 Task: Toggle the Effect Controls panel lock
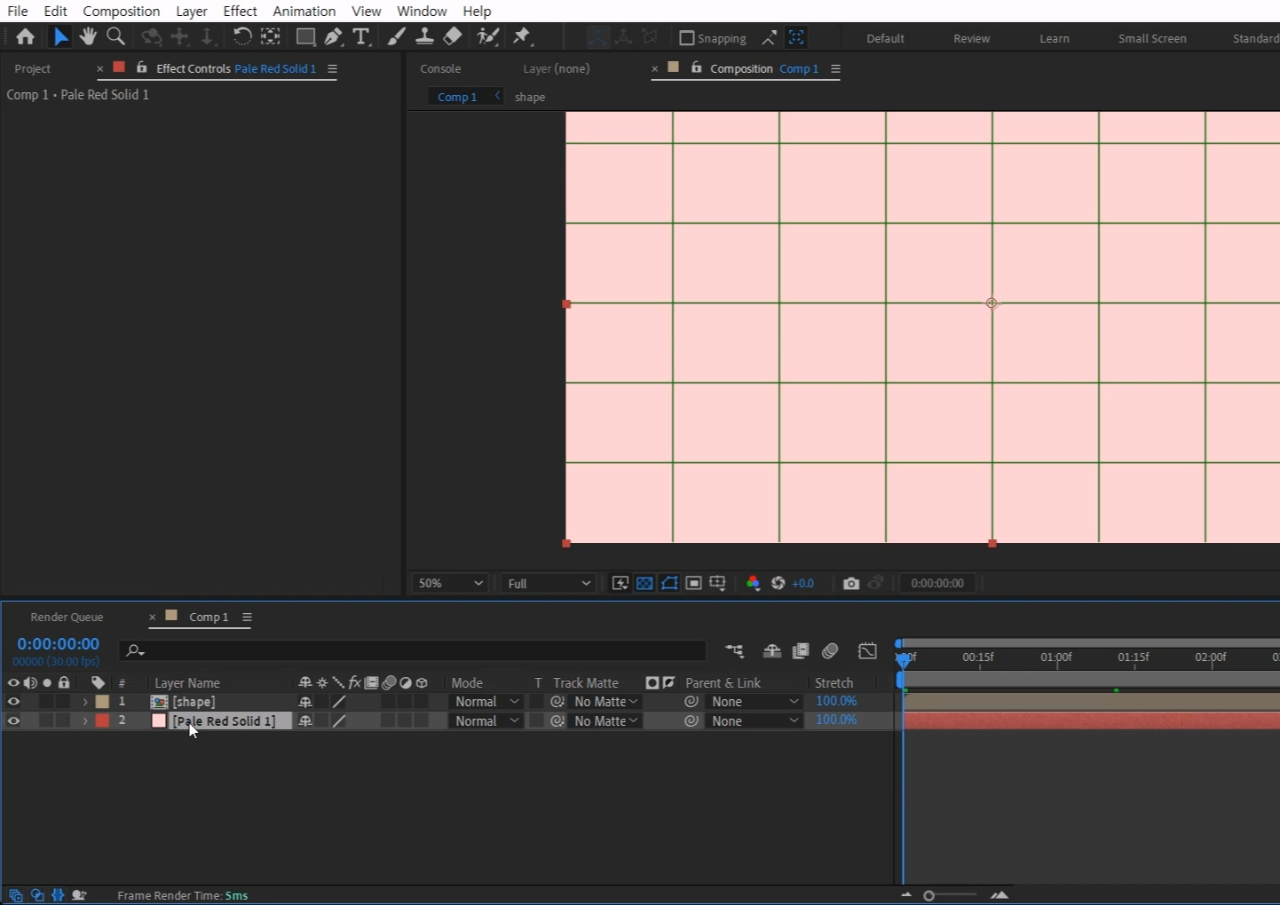(141, 67)
